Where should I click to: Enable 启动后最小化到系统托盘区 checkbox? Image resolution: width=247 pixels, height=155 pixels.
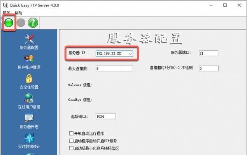71,148
